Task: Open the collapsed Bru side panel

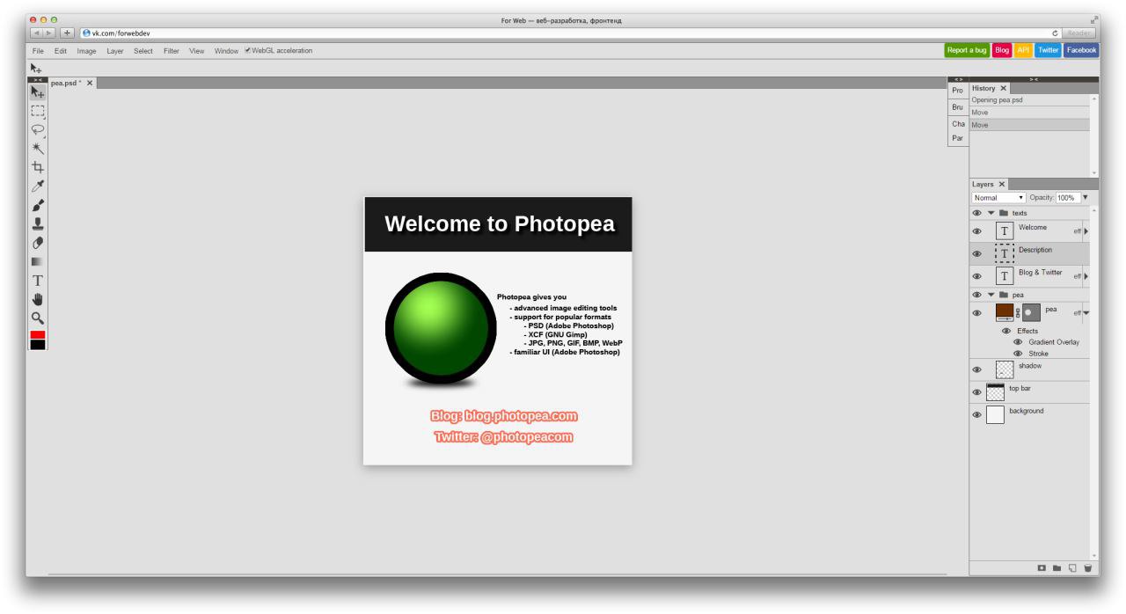Action: click(x=958, y=107)
